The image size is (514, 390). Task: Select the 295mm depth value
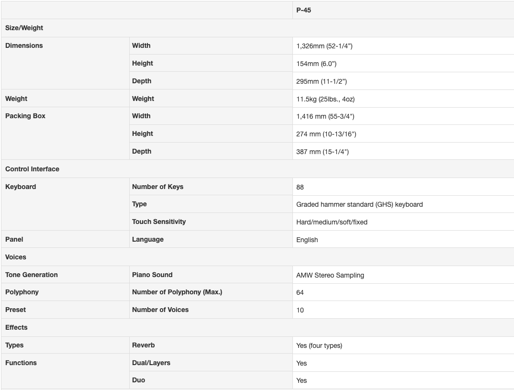[321, 81]
